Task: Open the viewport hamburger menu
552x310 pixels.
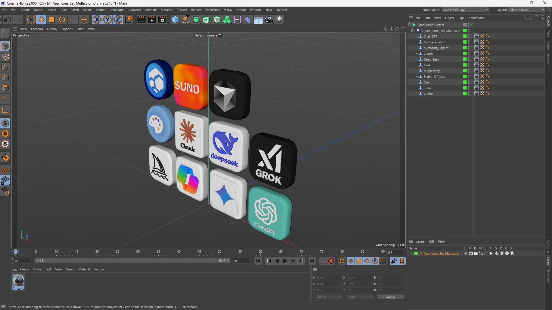Action: pyautogui.click(x=15, y=29)
